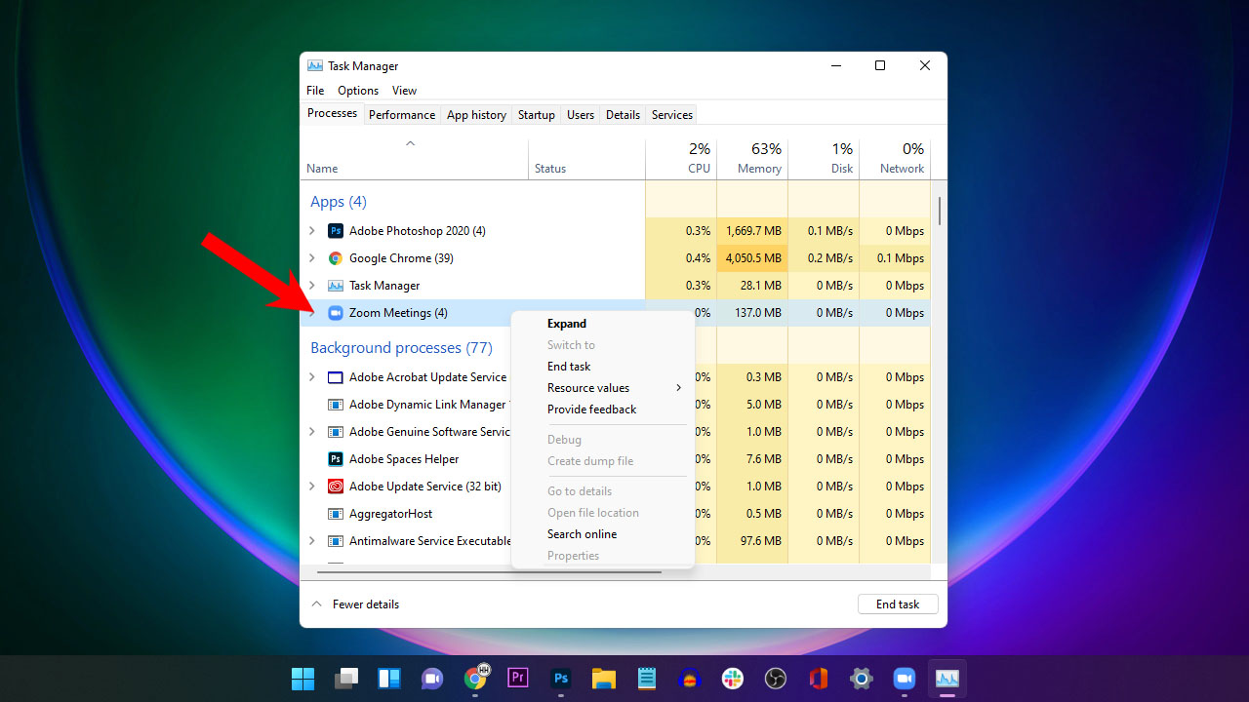The height and width of the screenshot is (702, 1249).
Task: Open Slack from the taskbar
Action: [x=732, y=677]
